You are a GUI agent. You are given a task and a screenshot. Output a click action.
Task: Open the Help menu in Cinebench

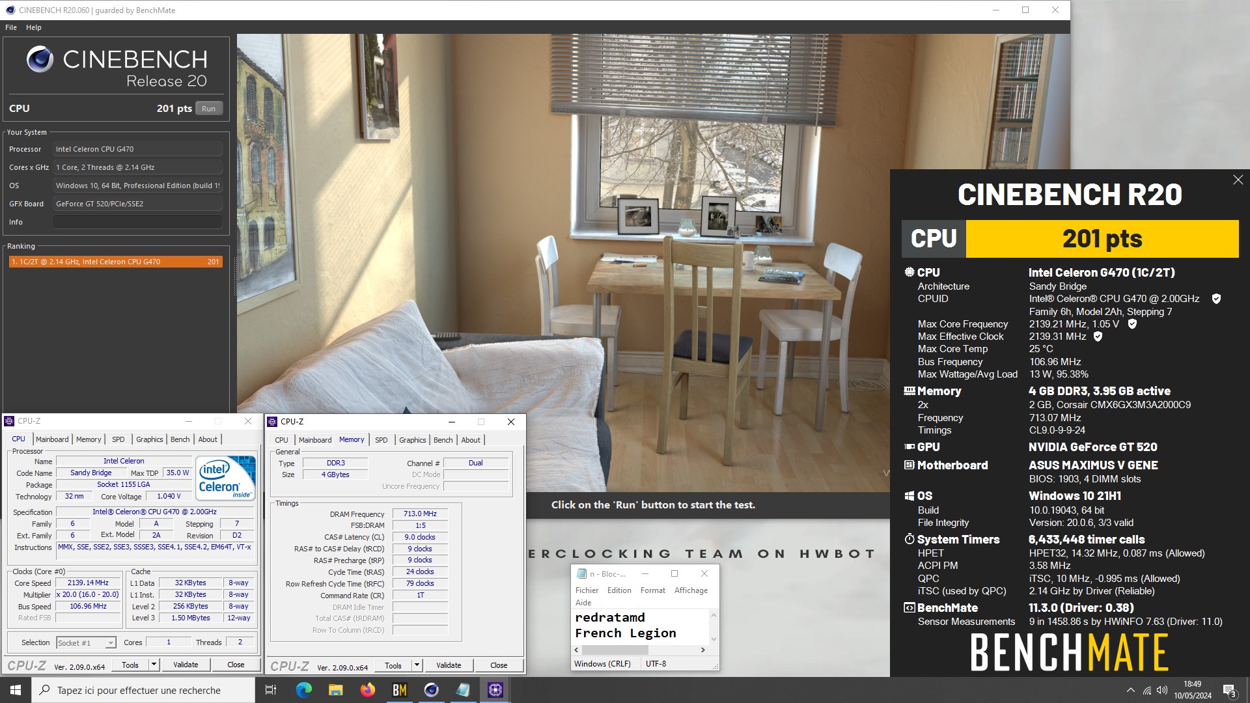tap(34, 27)
